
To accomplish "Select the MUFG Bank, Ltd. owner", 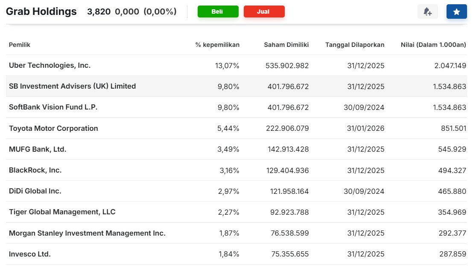I will pyautogui.click(x=38, y=149).
